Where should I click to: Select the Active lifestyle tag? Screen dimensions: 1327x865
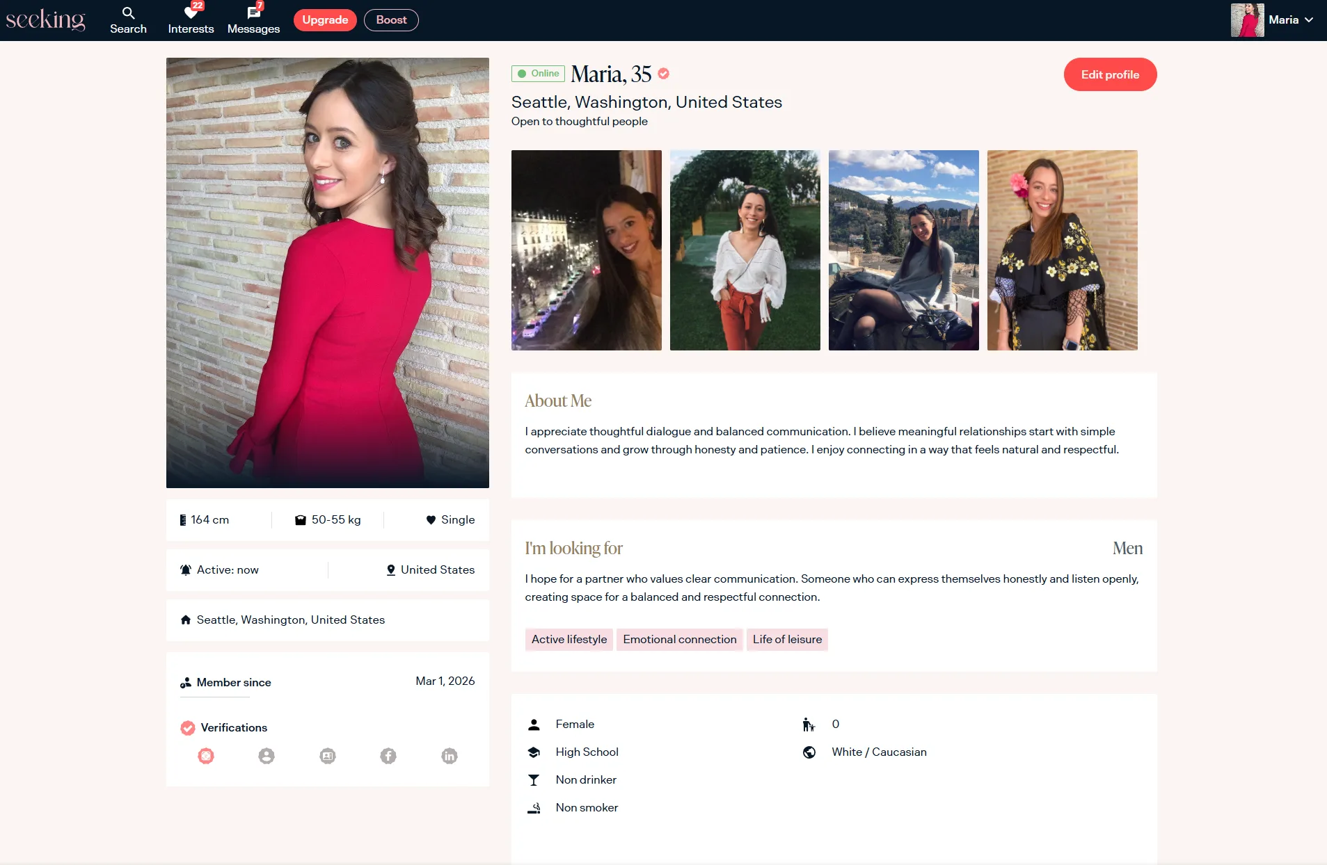pos(569,639)
